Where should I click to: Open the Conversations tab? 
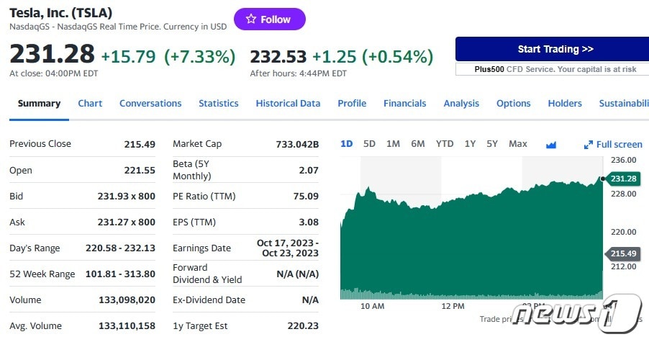tap(150, 104)
